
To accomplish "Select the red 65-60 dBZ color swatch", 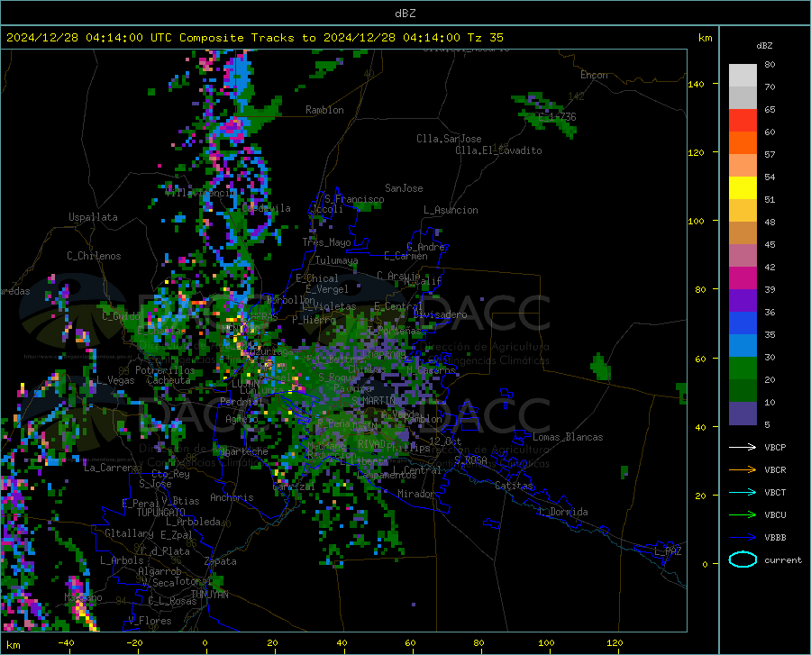I will (743, 121).
